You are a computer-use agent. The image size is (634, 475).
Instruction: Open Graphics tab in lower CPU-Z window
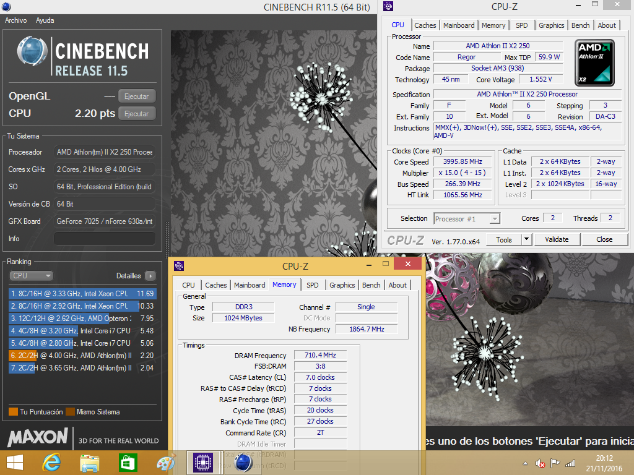point(342,285)
